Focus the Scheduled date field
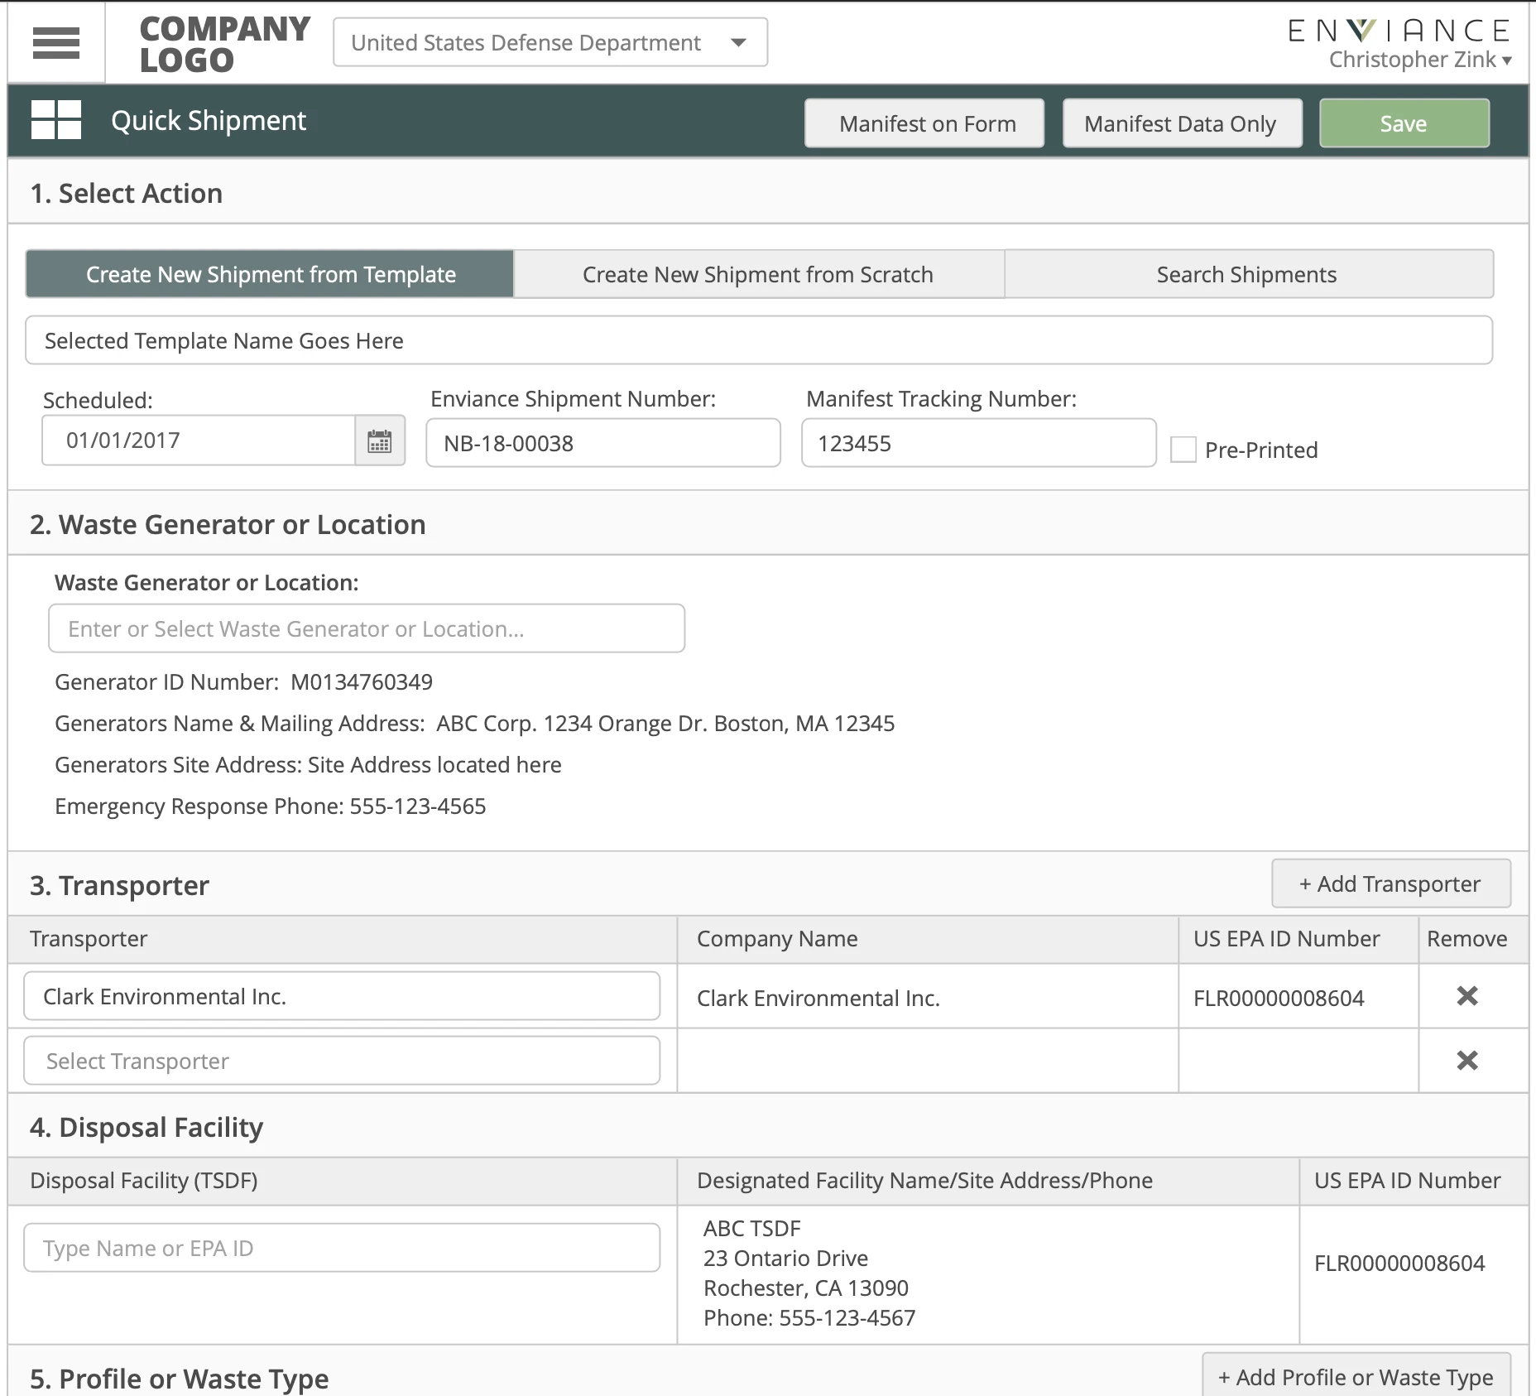1536x1396 pixels. click(x=199, y=440)
